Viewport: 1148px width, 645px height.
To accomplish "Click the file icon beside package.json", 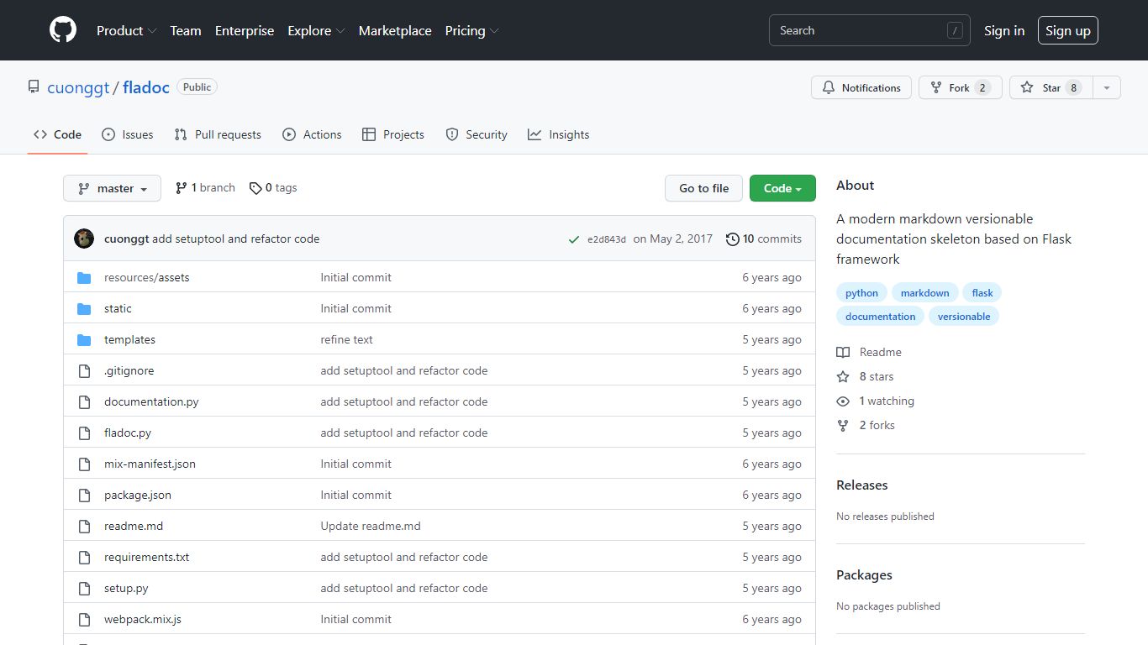I will (84, 495).
